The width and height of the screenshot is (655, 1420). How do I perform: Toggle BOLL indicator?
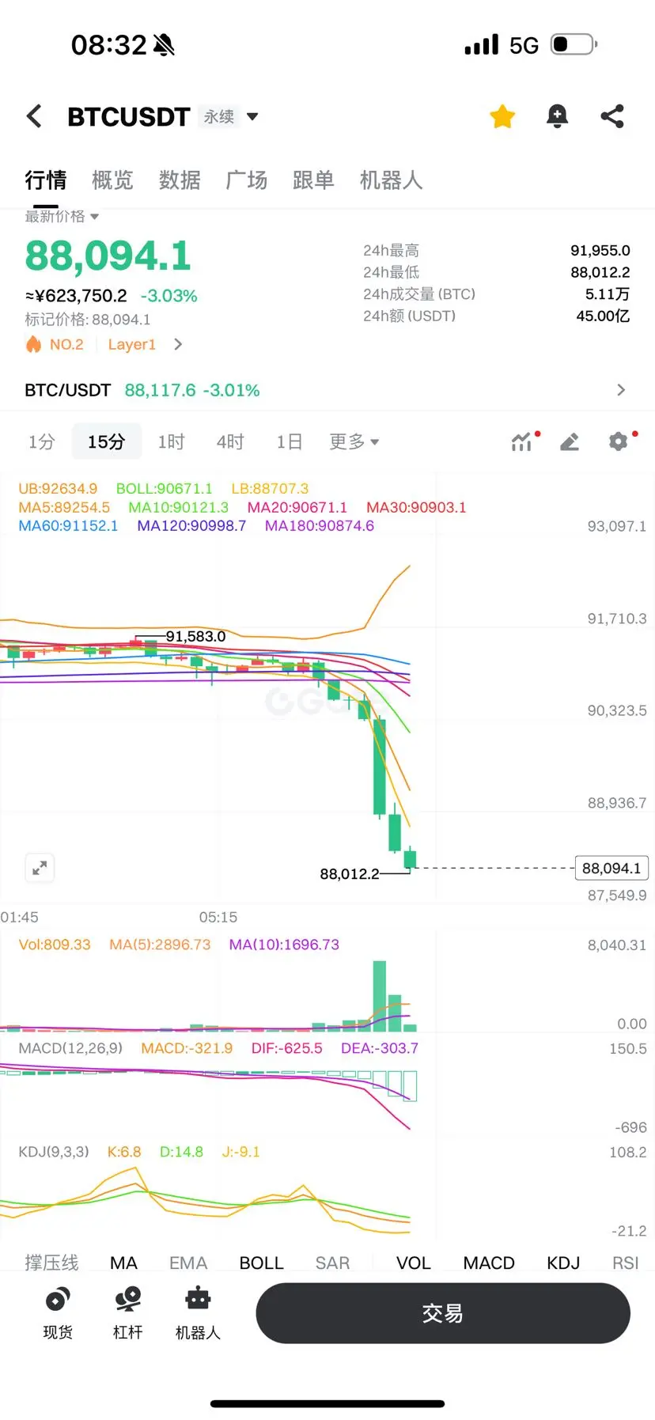[x=262, y=1263]
